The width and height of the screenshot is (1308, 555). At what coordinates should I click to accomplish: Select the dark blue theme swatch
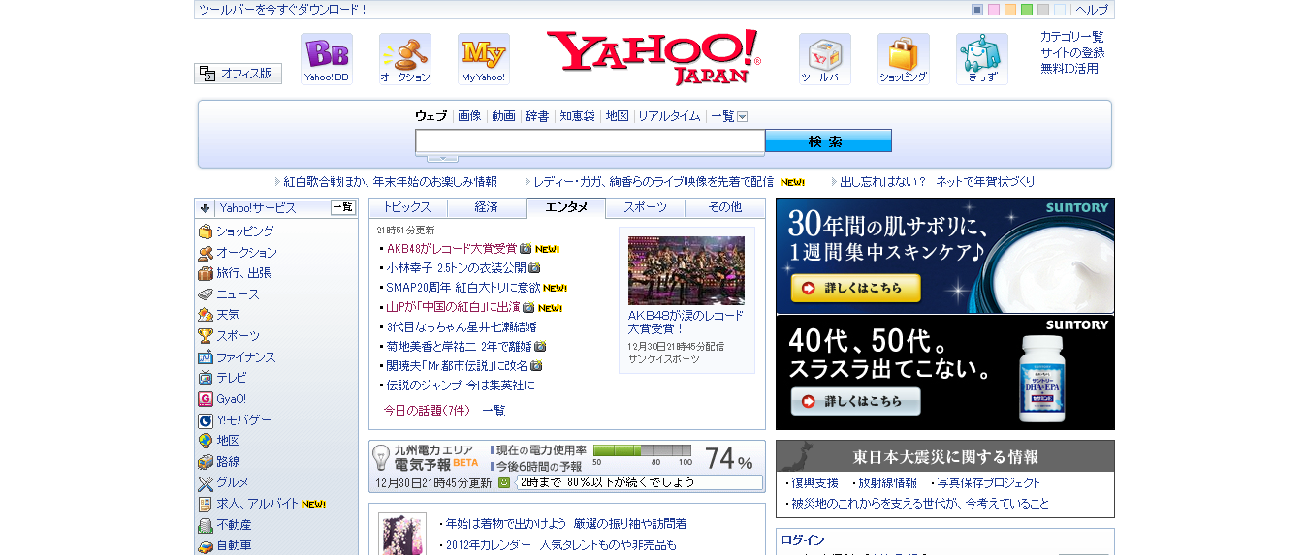click(977, 10)
